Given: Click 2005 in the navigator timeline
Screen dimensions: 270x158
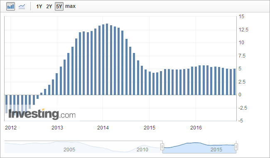Looking at the screenshot, I should click(x=69, y=150).
